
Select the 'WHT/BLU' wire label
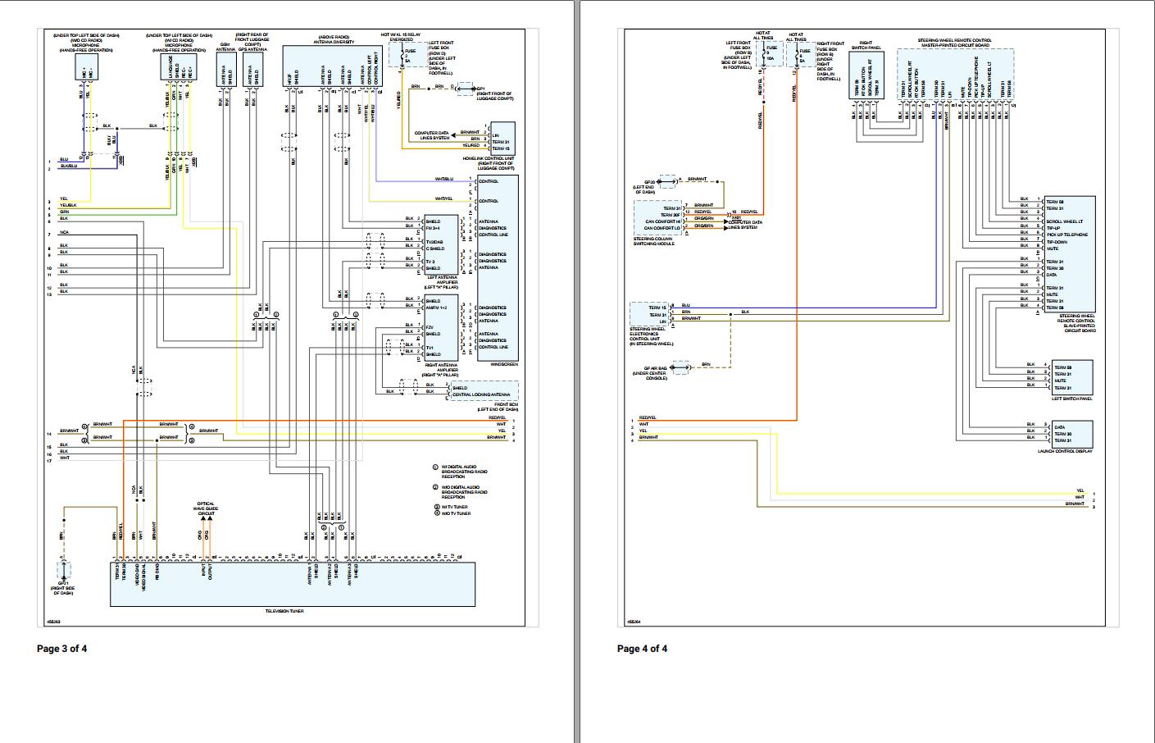(443, 179)
